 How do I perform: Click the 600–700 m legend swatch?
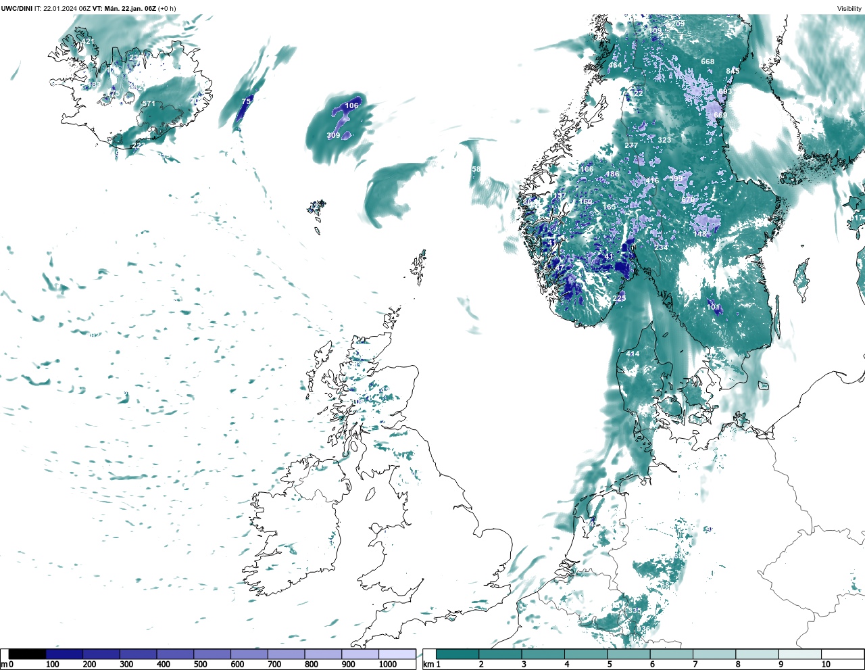(x=249, y=654)
